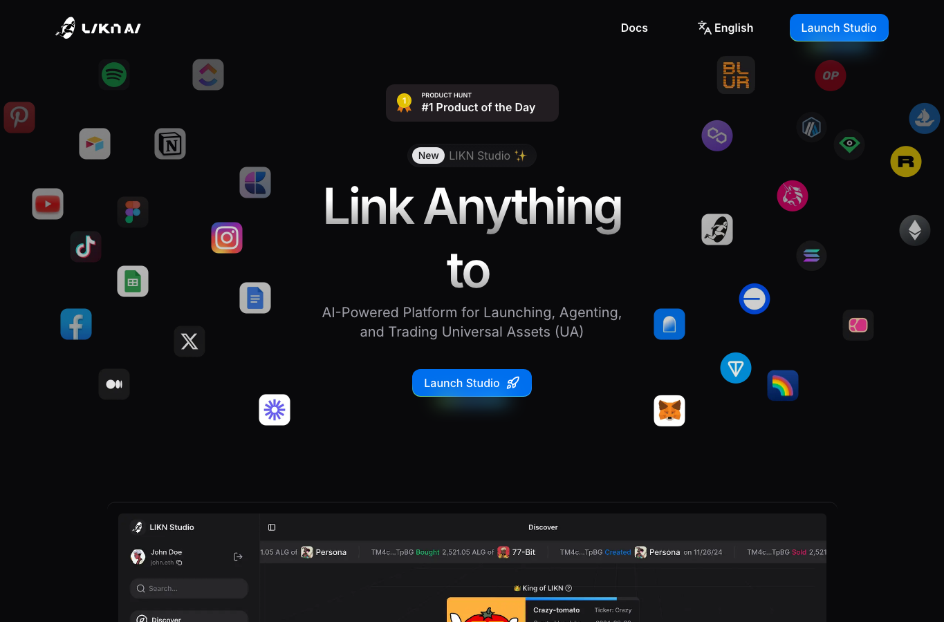Click the Blur marketplace icon
Image resolution: width=944 pixels, height=622 pixels.
pos(736,75)
